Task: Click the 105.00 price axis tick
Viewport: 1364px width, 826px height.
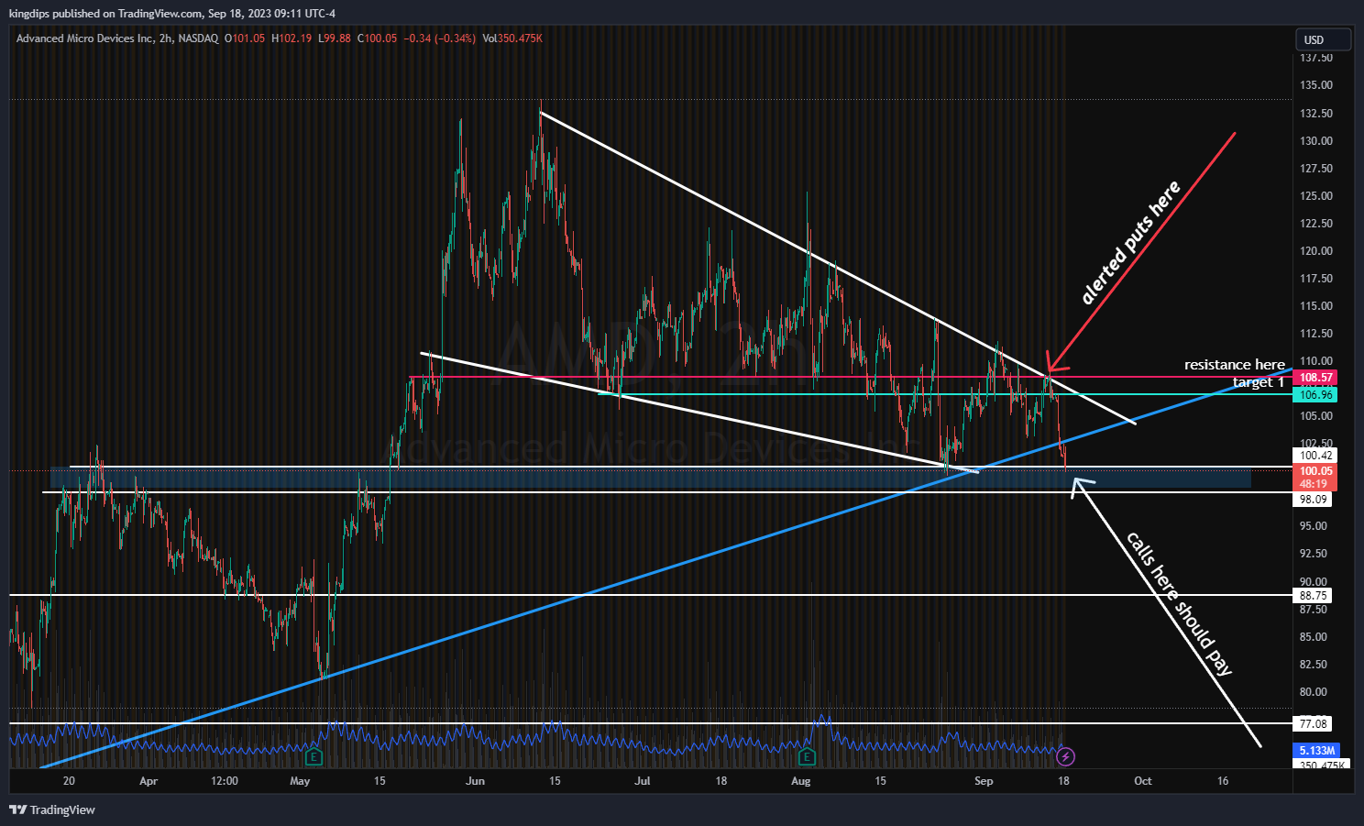Action: (1315, 416)
